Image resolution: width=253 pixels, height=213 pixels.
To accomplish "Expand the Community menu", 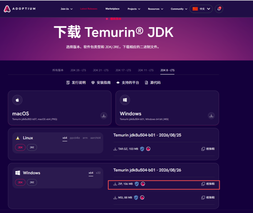I will 179,9.
